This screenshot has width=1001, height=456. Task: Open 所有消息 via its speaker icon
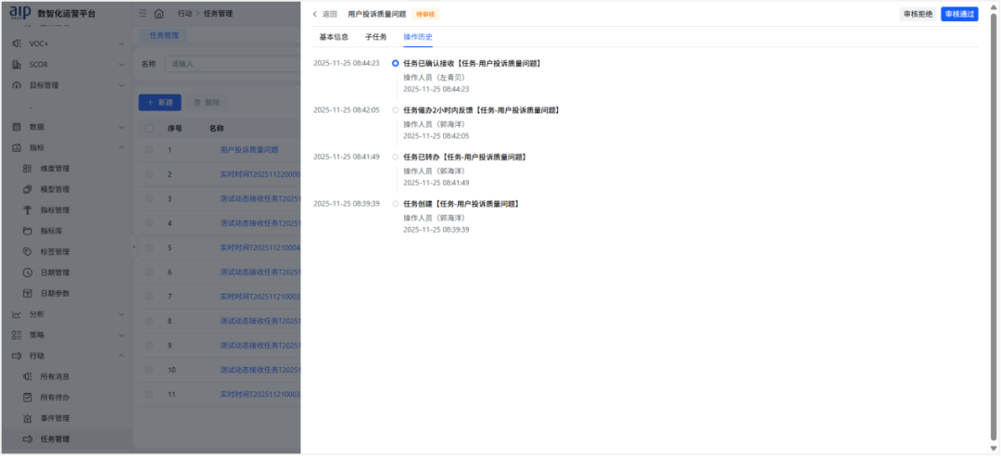pos(28,376)
